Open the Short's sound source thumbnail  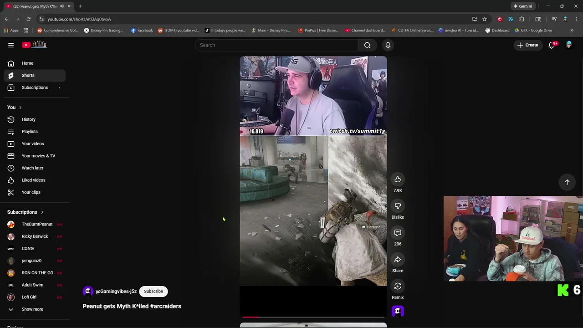[x=398, y=312]
